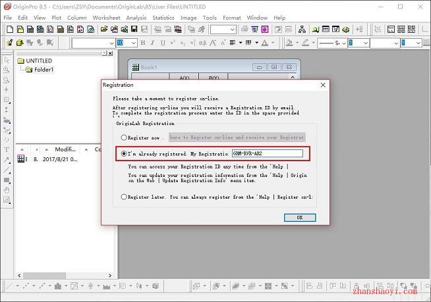Screen dimensions: 431x302
Task: Expand the fill color dropdown arrow
Action: click(297, 43)
